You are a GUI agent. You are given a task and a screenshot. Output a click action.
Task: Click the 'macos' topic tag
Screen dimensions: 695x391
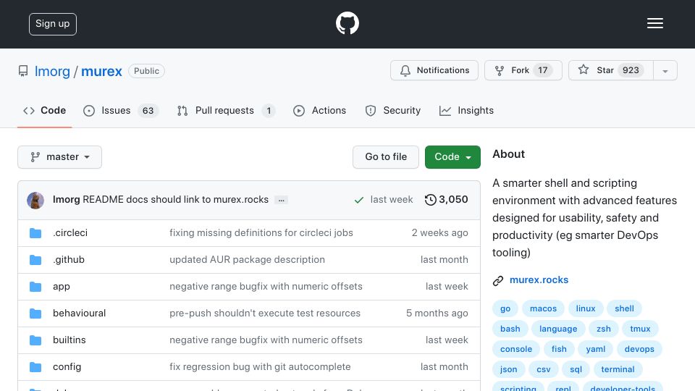pyautogui.click(x=543, y=308)
